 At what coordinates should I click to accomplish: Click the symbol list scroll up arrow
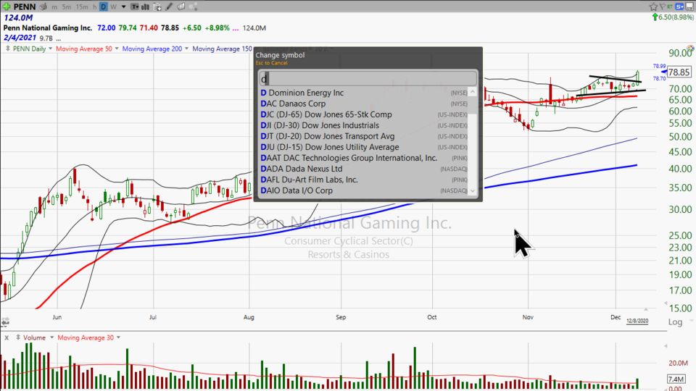click(x=473, y=92)
